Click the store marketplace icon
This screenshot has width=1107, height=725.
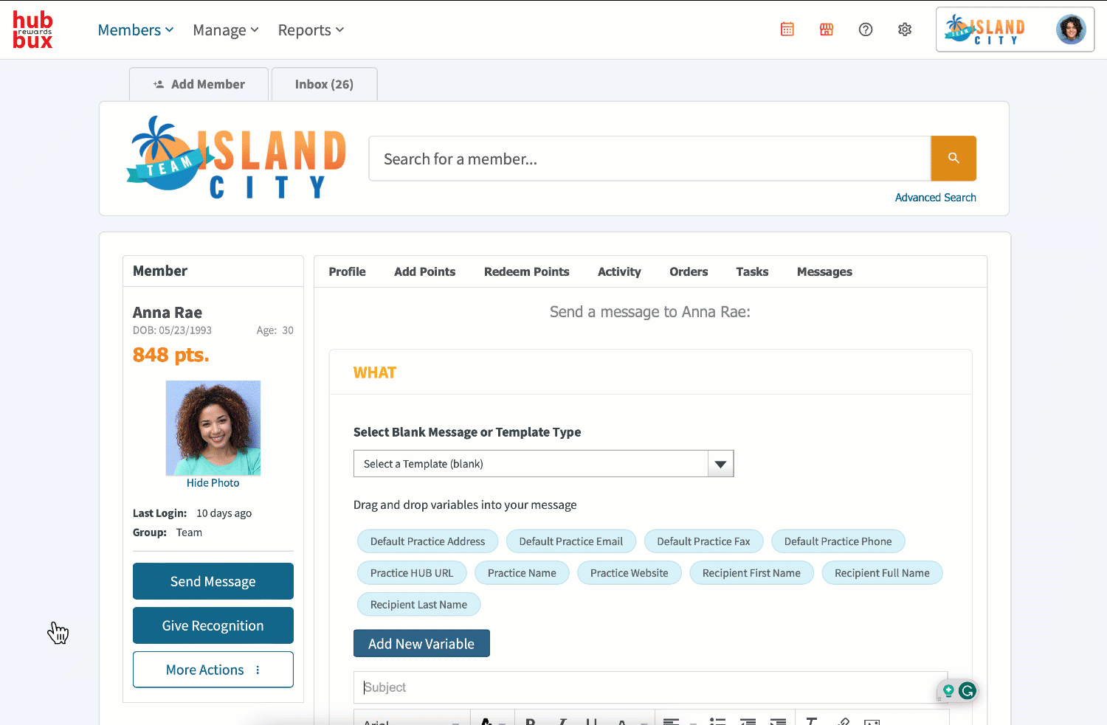pos(827,30)
